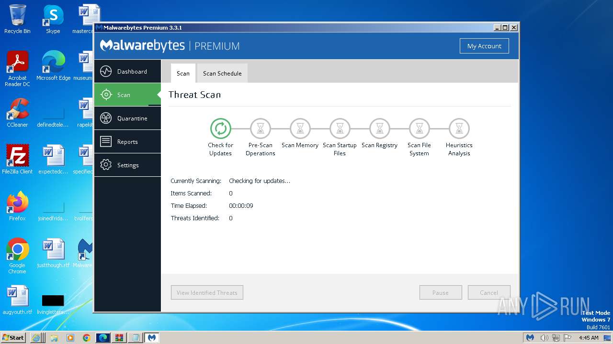The image size is (613, 344).
Task: Open the Reports sidebar section
Action: coord(127,141)
